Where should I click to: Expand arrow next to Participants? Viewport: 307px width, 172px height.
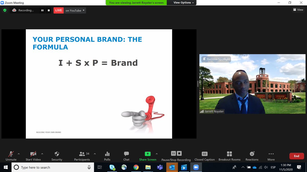tap(95, 154)
